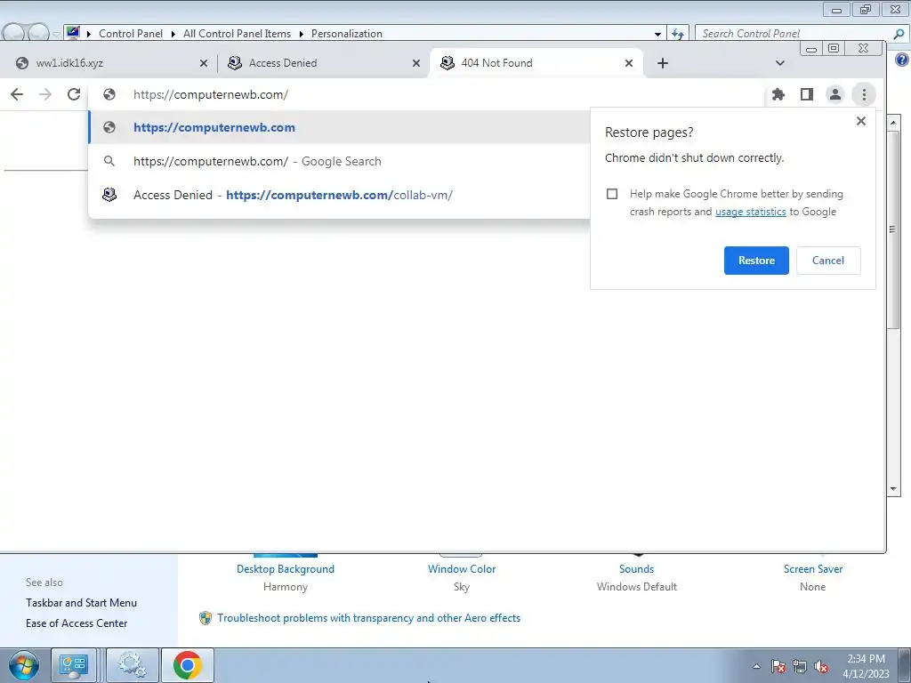The image size is (911, 683).
Task: Troubleshoot transparency and Aero effects
Action: pyautogui.click(x=368, y=618)
